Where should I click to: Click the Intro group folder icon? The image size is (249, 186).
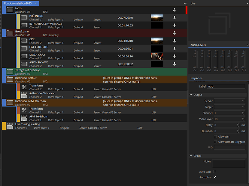tap(10, 10)
